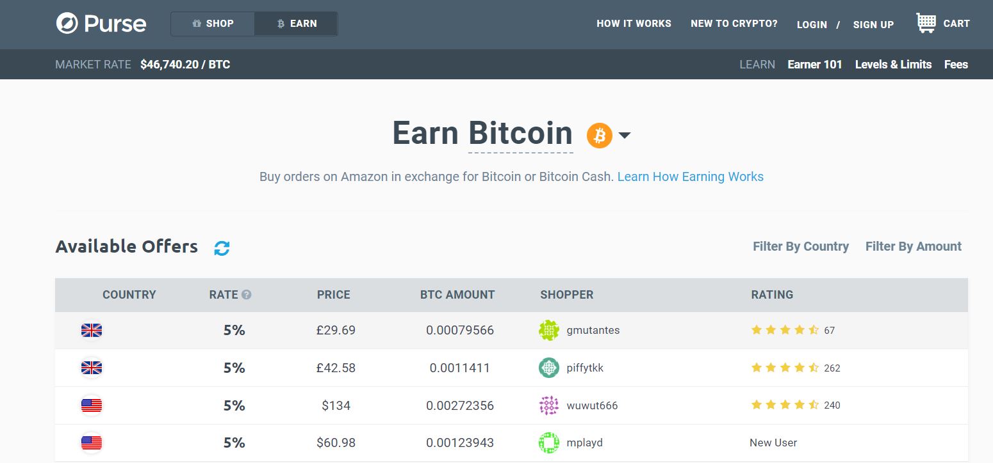Open the shopping cart icon

(926, 23)
